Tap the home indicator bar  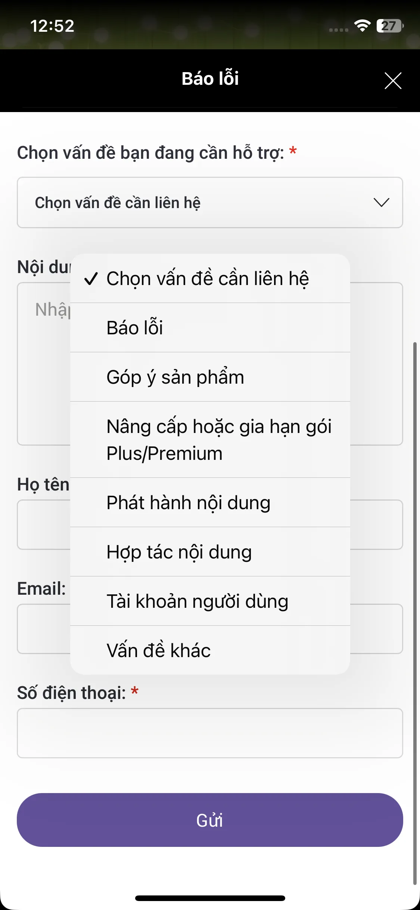tap(210, 898)
